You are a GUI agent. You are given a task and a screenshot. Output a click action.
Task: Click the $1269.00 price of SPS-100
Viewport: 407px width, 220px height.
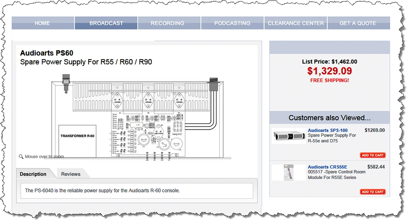pyautogui.click(x=375, y=130)
